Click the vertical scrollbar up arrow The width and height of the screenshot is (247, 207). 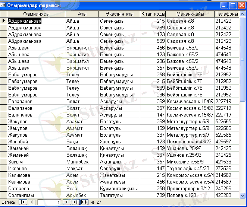pyautogui.click(x=243, y=14)
